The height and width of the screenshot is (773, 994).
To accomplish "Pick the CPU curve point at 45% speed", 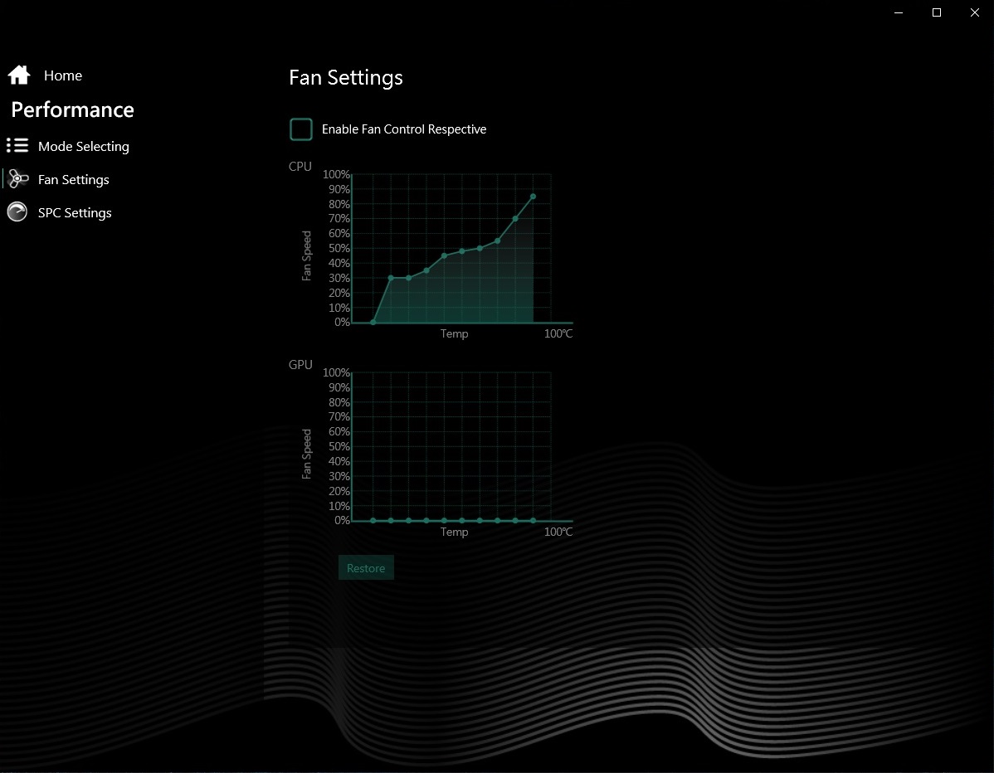I will [x=444, y=255].
